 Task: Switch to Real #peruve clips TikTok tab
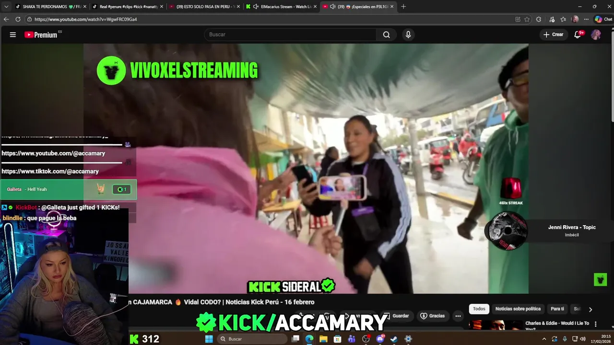coord(127,6)
